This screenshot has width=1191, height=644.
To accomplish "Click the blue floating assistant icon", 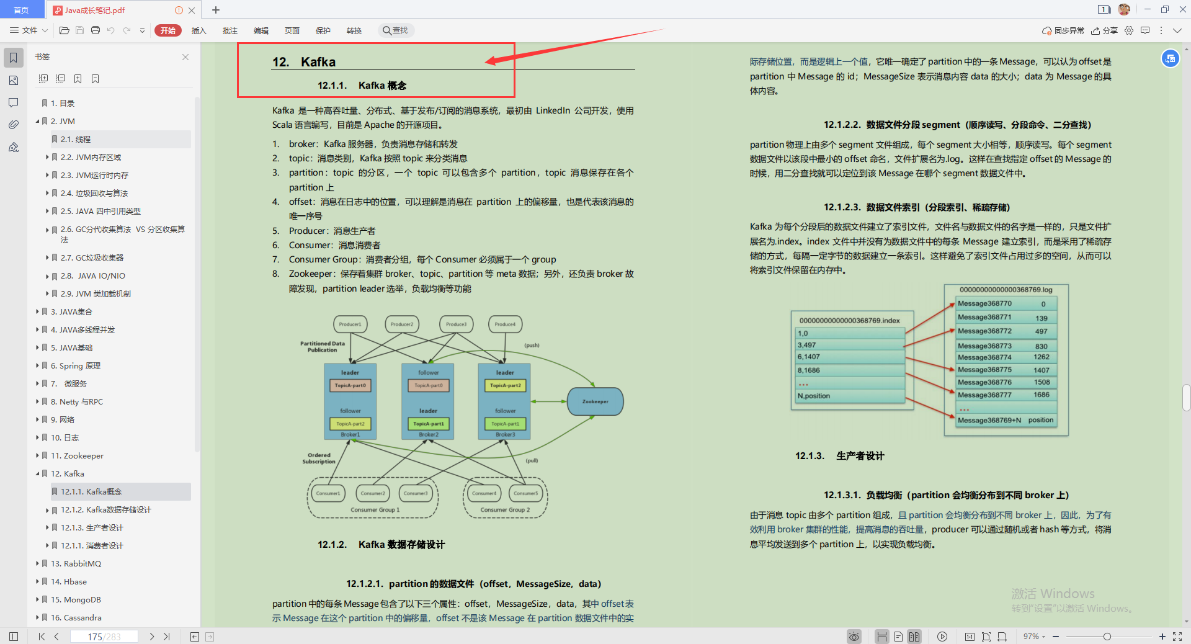I will (1170, 58).
